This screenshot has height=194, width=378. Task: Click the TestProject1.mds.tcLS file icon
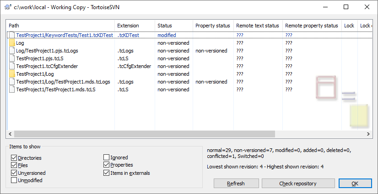coord(12,89)
